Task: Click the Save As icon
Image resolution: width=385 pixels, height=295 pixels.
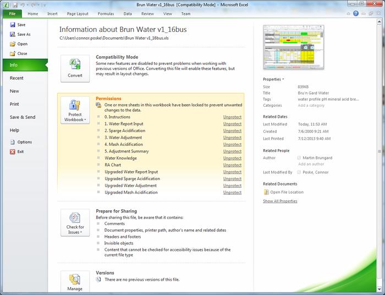Action: tap(13, 34)
